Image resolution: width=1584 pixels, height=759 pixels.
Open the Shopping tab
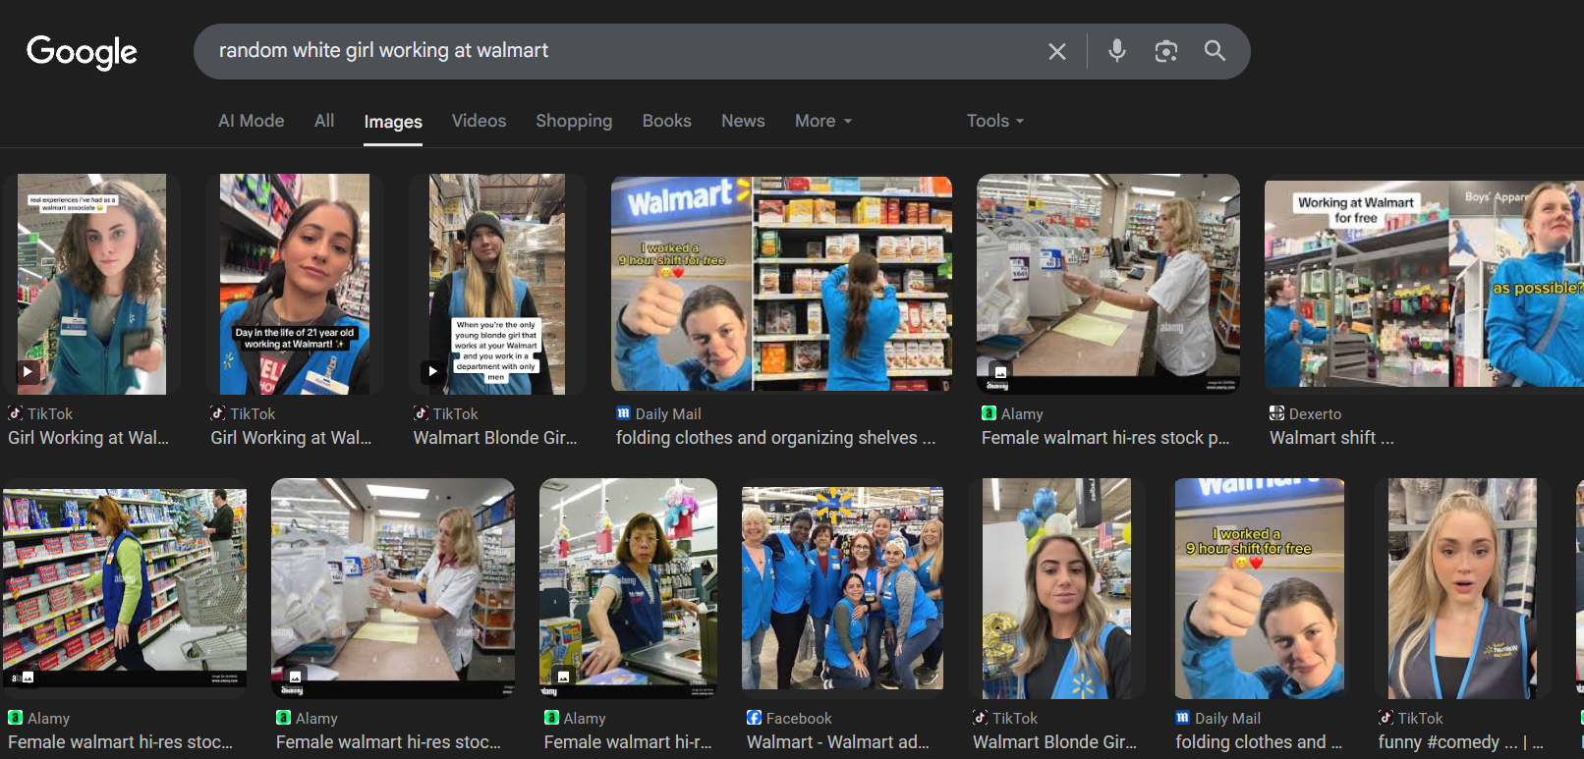574,121
